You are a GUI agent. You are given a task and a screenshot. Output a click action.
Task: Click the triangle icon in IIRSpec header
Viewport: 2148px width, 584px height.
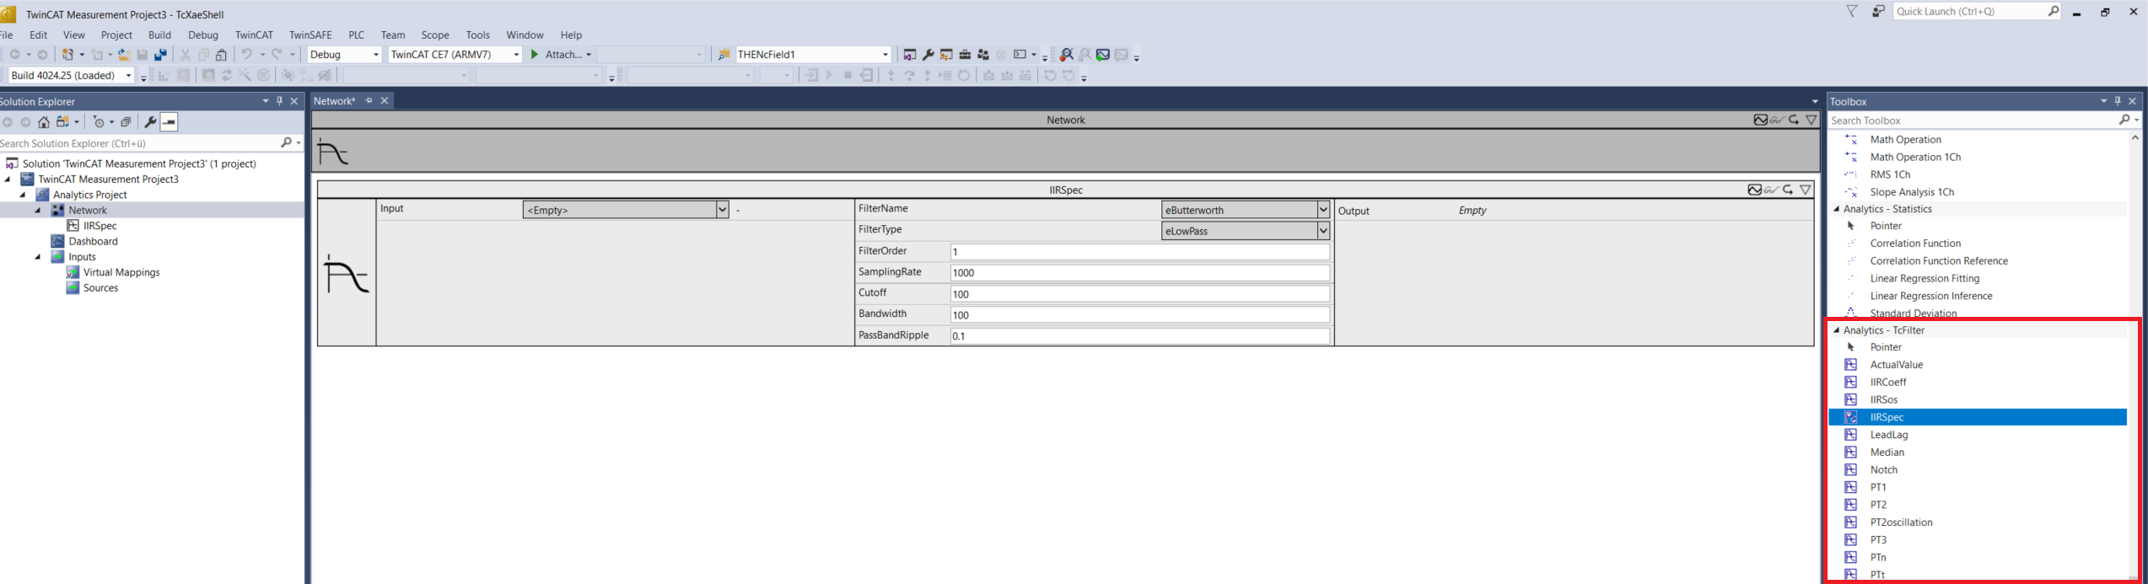pos(1806,190)
